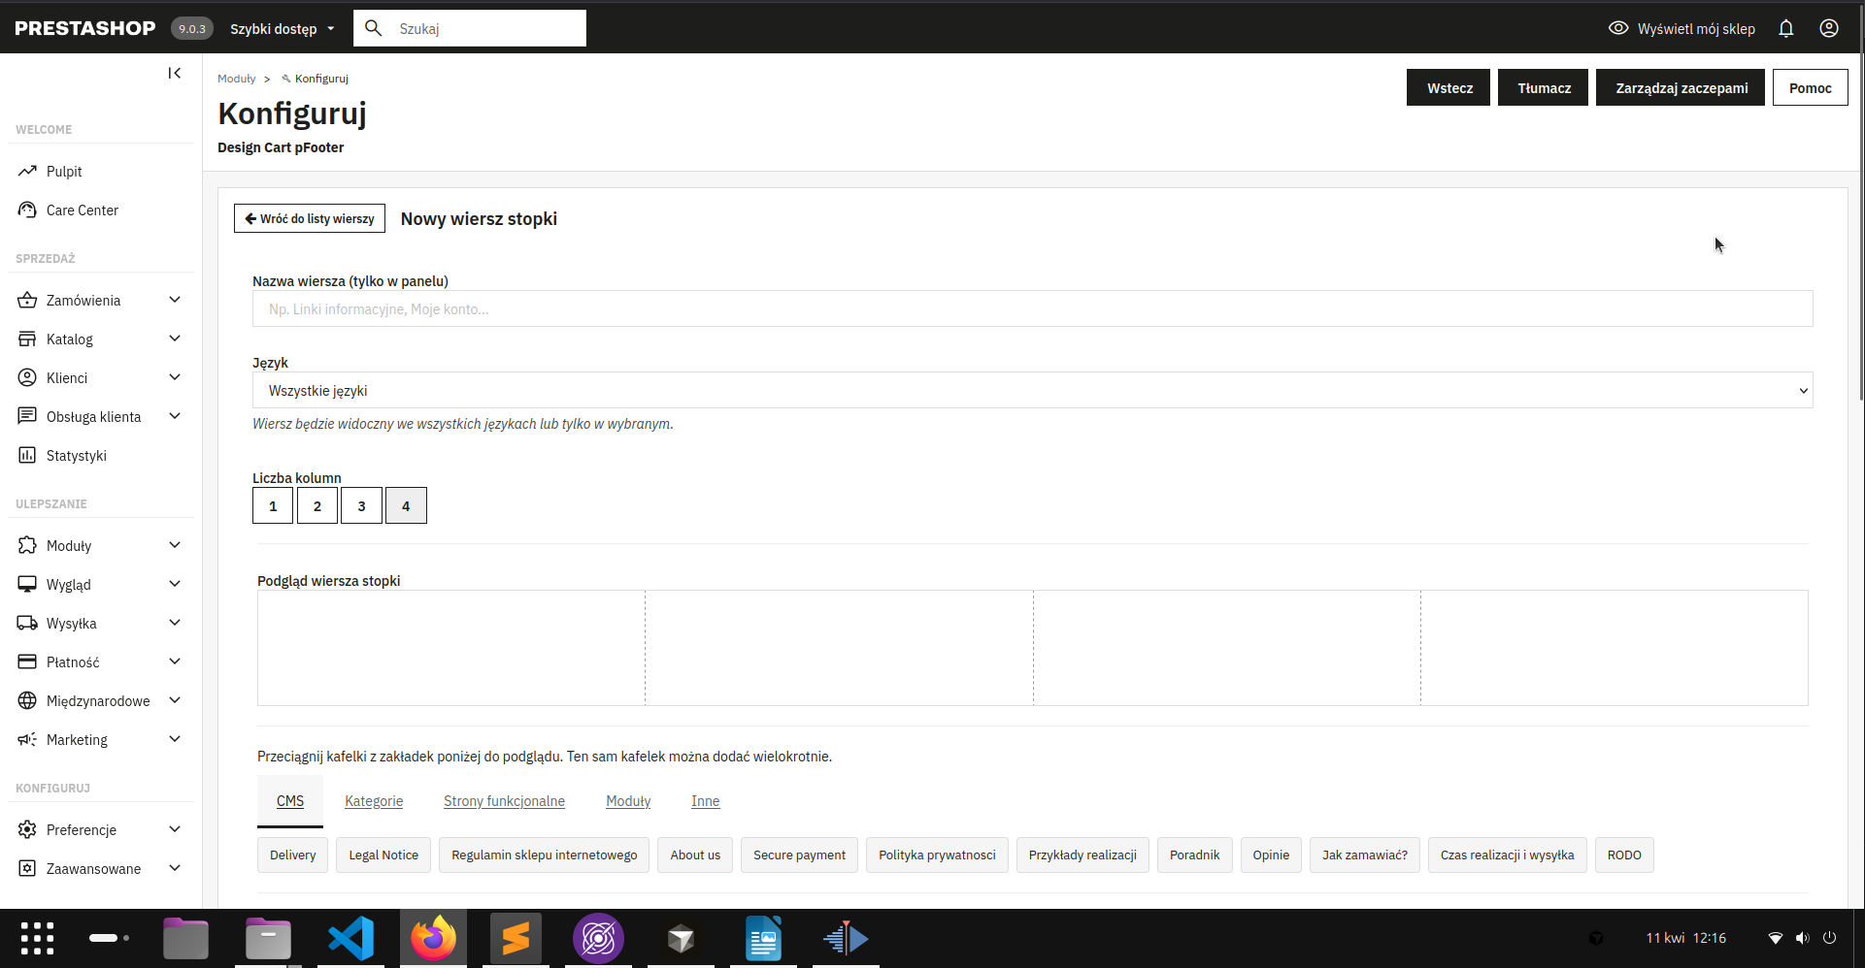Click the Wysyłka truck icon
The height and width of the screenshot is (968, 1865).
(x=27, y=623)
